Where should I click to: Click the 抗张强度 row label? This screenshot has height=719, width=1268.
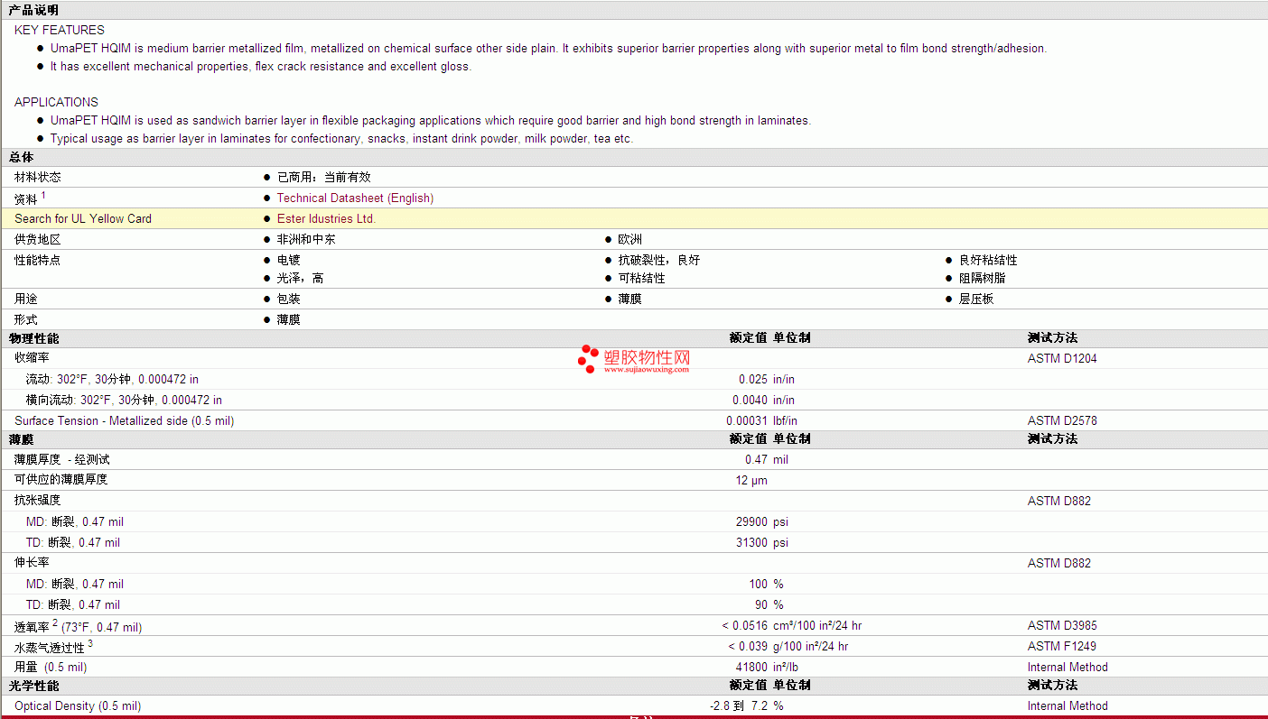coord(38,501)
